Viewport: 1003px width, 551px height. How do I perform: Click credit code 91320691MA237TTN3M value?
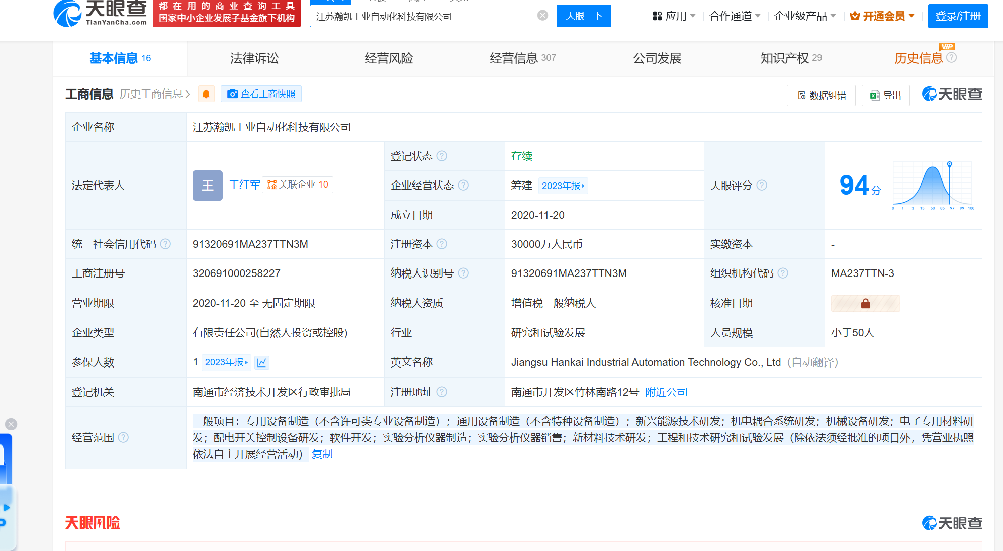250,244
